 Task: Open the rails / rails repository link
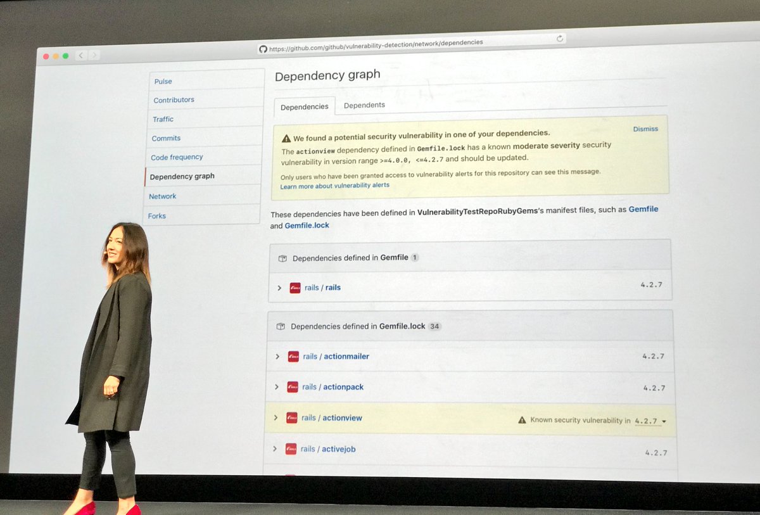click(322, 288)
